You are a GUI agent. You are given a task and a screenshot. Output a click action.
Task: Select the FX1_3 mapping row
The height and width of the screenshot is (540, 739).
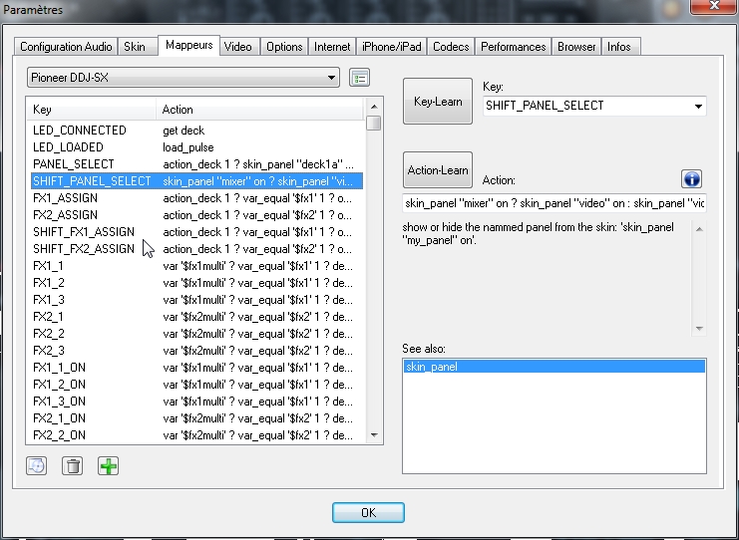coord(196,300)
